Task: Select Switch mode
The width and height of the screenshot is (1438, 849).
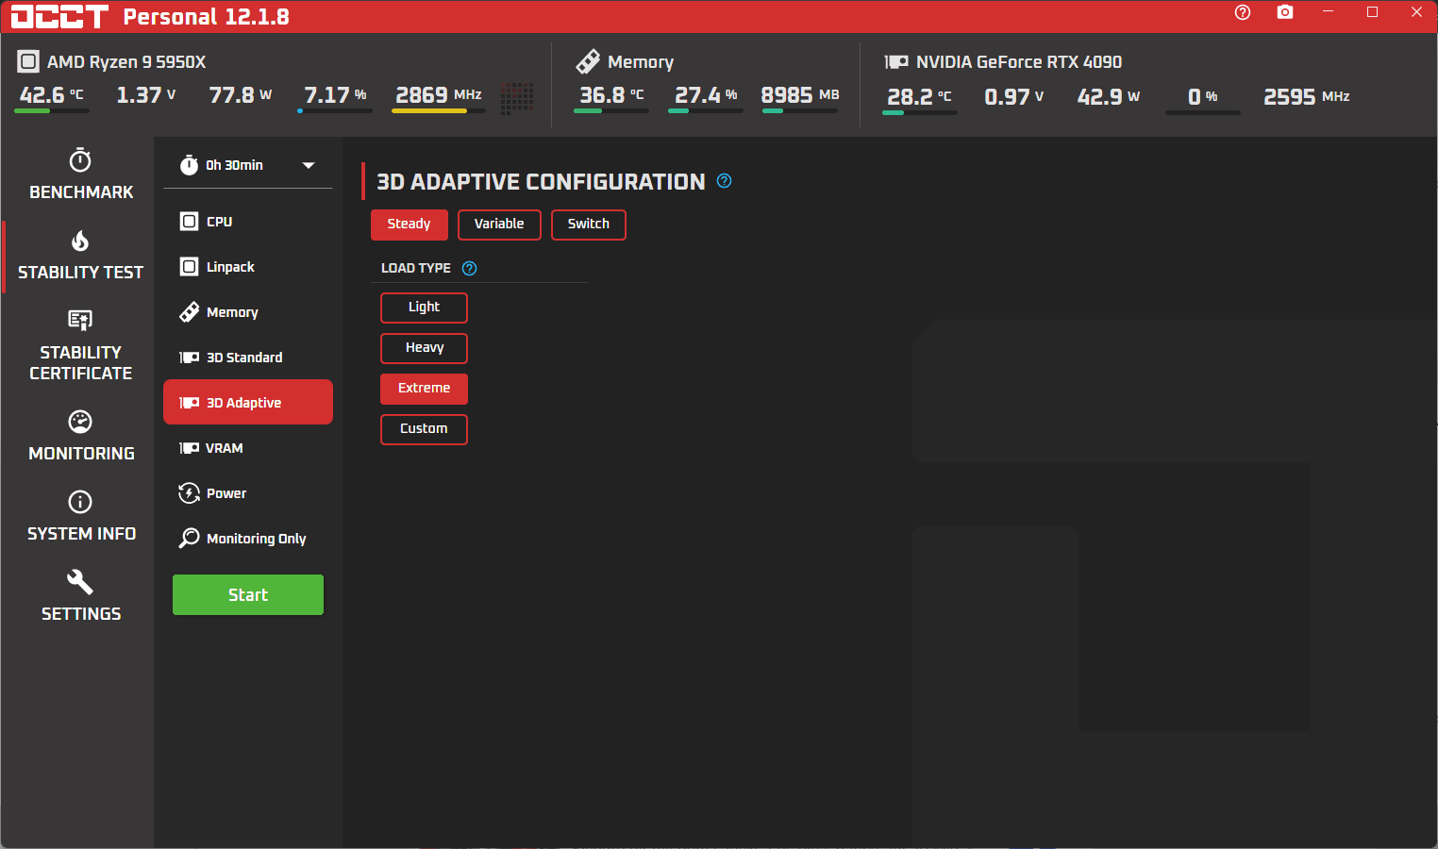Action: [588, 225]
